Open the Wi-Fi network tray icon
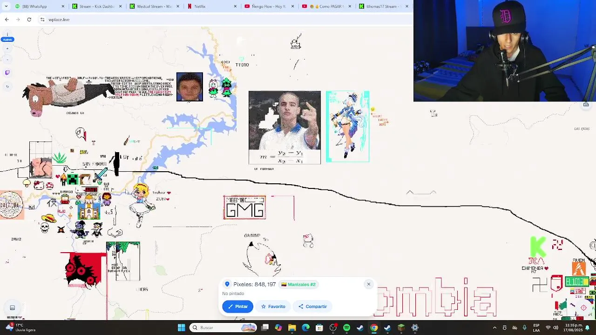Viewport: 596px width, 335px height. pos(548,328)
